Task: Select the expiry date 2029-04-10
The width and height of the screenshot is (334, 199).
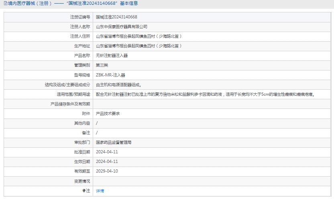Action: tap(107, 171)
